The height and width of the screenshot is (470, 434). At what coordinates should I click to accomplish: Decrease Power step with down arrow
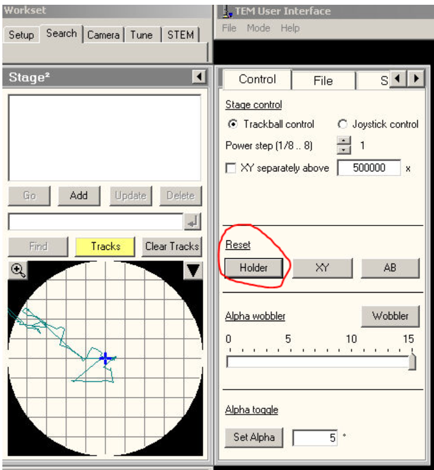(x=343, y=149)
